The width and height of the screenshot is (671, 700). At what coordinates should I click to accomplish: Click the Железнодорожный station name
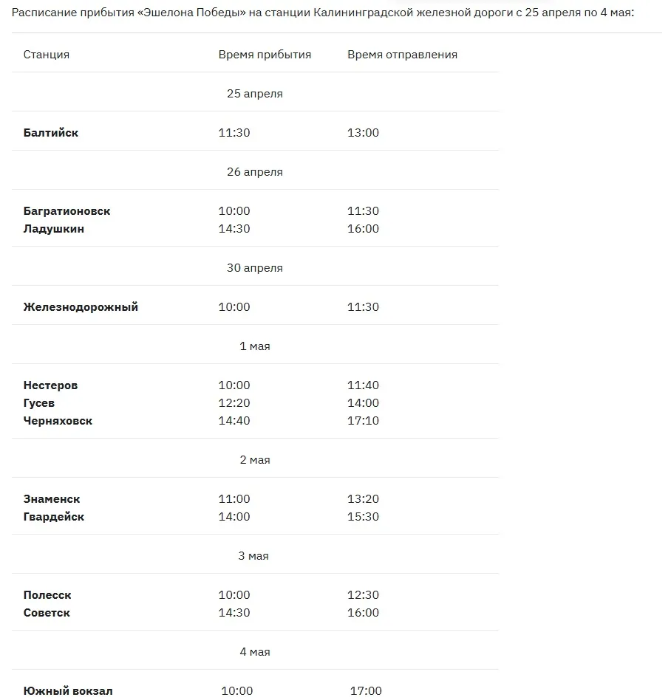(x=81, y=306)
